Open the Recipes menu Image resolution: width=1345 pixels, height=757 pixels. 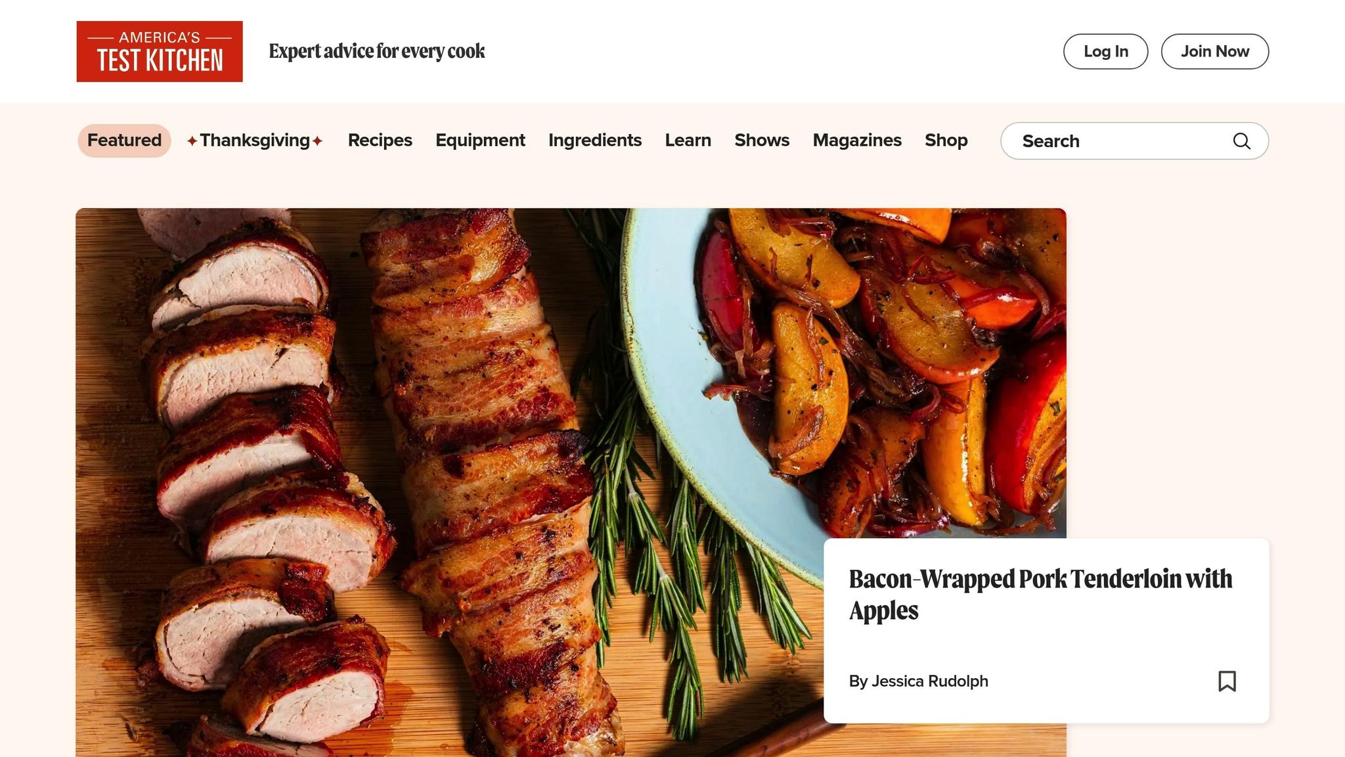coord(380,141)
